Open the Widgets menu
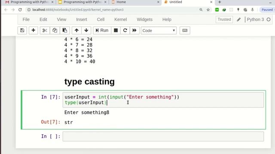 tap(144, 20)
